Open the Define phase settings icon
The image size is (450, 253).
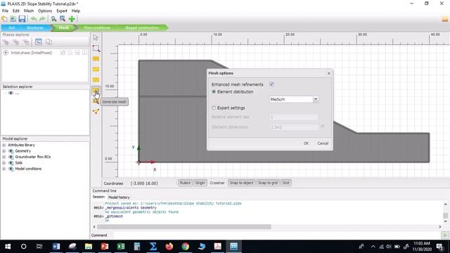coord(39,42)
